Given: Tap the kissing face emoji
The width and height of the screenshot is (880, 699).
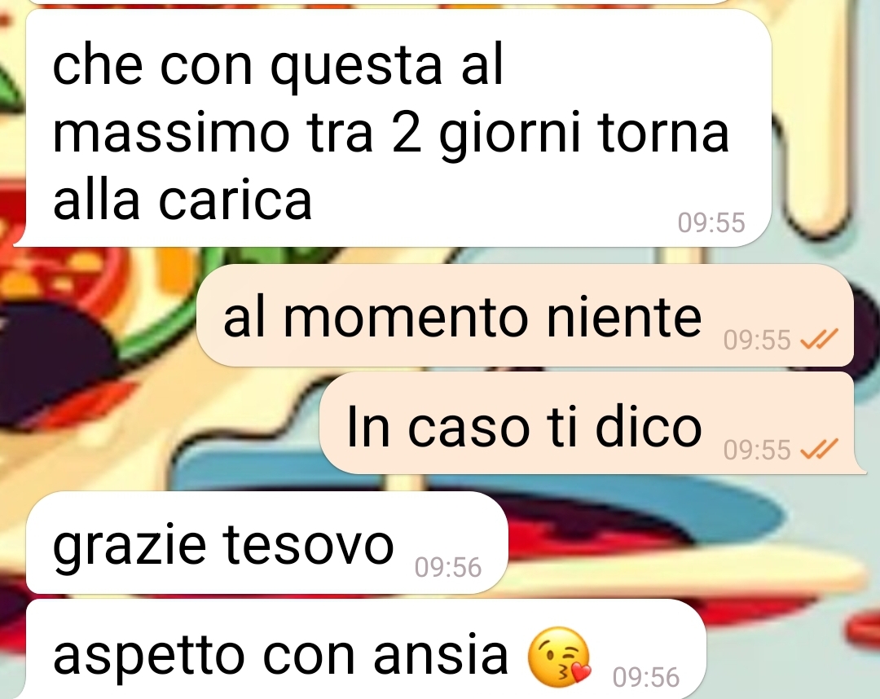Looking at the screenshot, I should click(560, 657).
